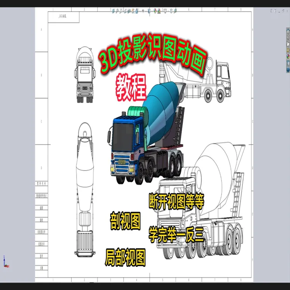Open Appearances color-ball tab in task pane

(x=288, y=56)
